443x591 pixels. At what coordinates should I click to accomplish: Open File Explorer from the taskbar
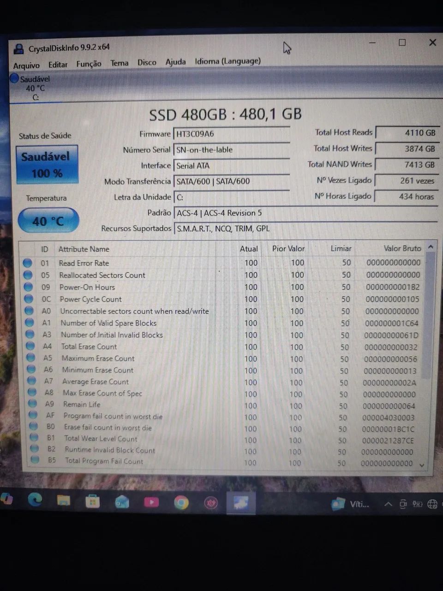(x=64, y=500)
